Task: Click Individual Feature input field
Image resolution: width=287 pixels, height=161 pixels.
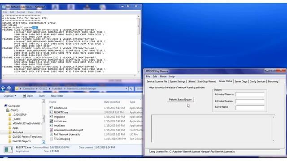Action: click(250, 101)
